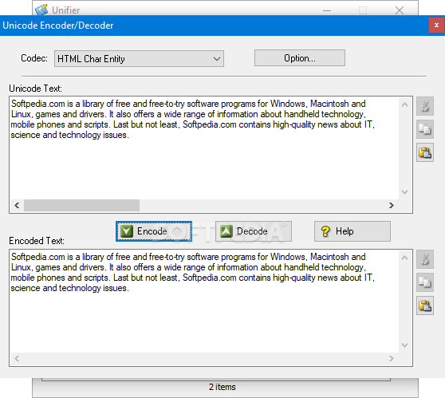This screenshot has height=398, width=445.
Task: Click the Paste icon beside Unicode Text
Action: 425,152
